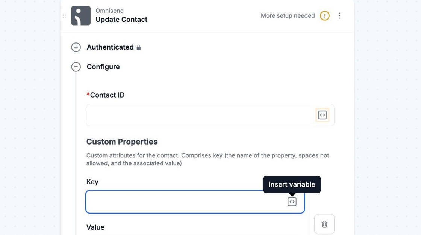
Task: Focus the Contact ID input field
Action: coord(199,115)
